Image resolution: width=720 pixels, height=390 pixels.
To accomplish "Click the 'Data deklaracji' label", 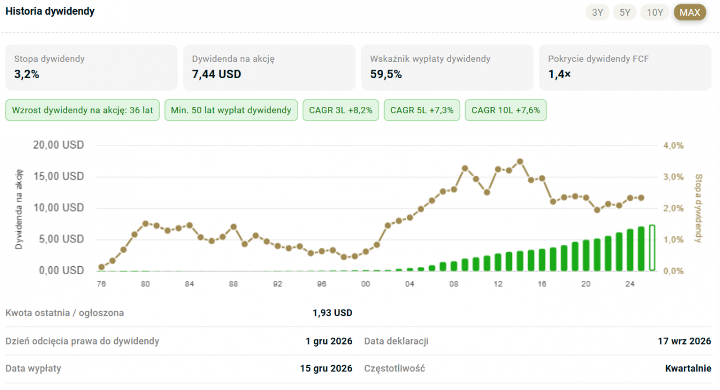I will coord(397,341).
